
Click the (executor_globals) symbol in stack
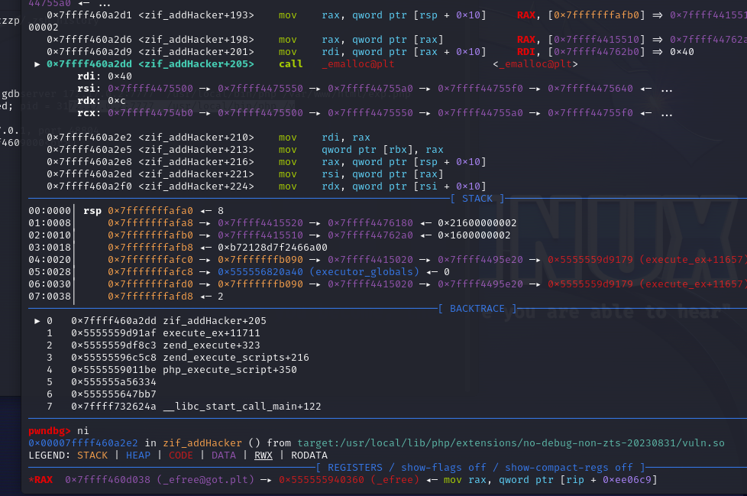coord(364,272)
